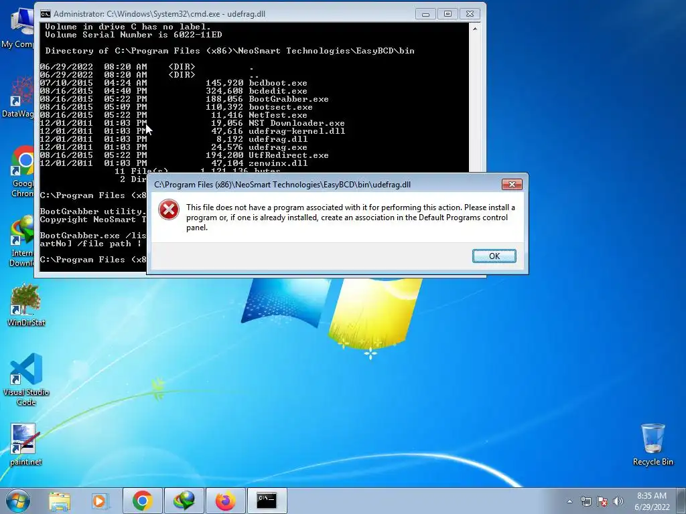686x514 pixels.
Task: Click the red error icon in dialog
Action: pos(169,209)
